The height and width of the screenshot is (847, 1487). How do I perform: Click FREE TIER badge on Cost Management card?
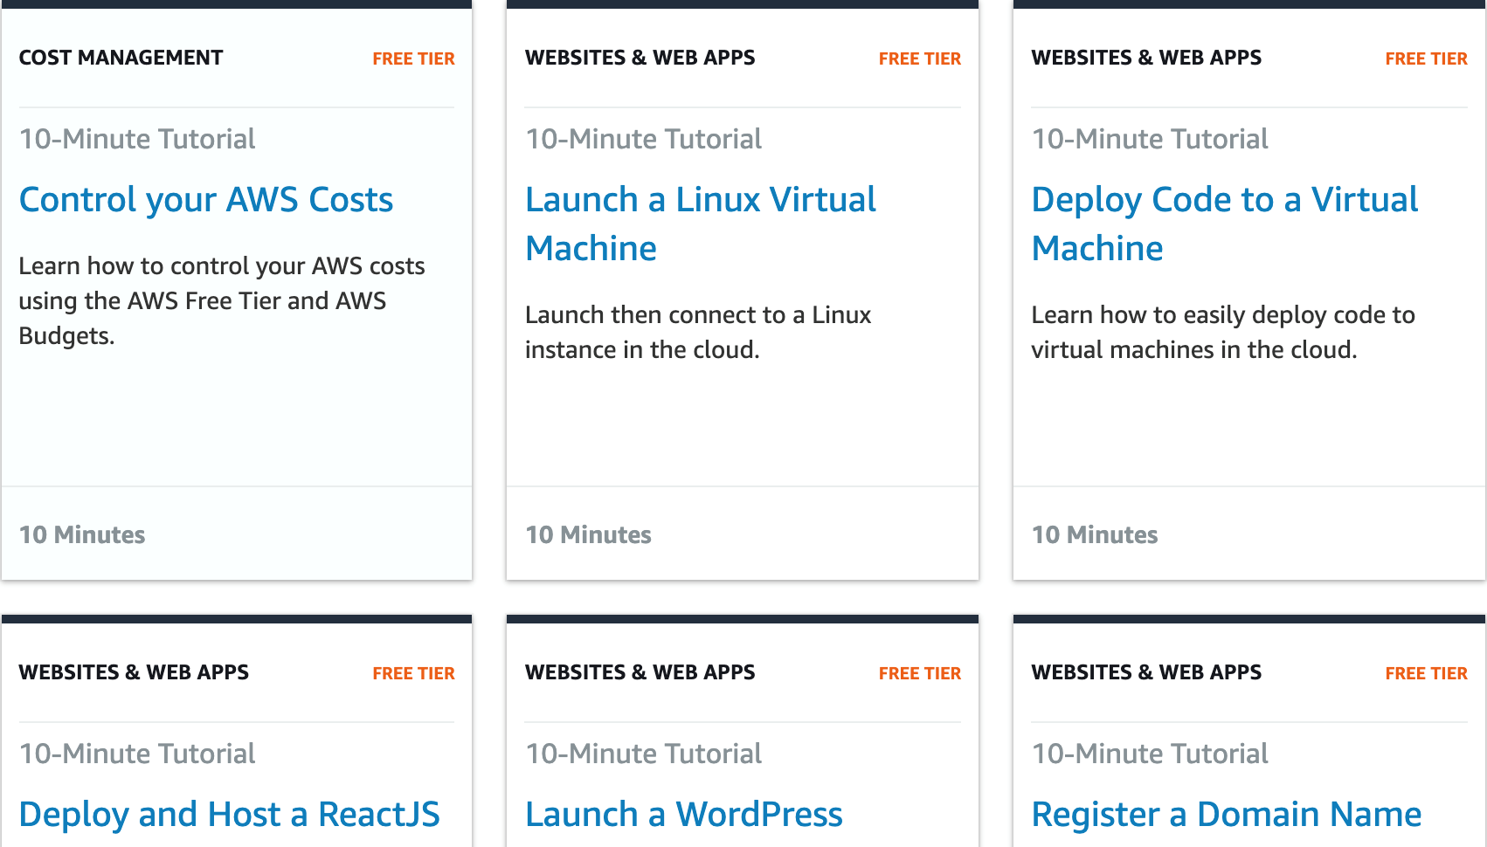pos(413,59)
